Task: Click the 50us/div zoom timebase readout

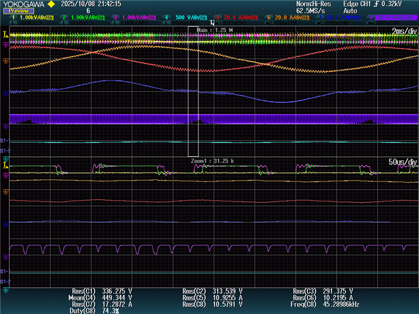Action: (x=403, y=162)
